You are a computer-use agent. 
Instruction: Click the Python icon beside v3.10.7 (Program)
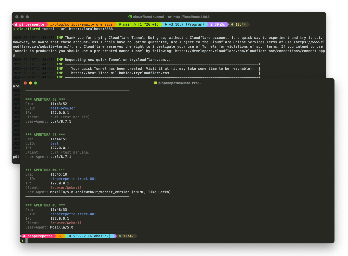pos(166,24)
